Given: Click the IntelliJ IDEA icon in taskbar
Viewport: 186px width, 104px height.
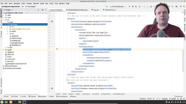Looking at the screenshot, I should [24, 102].
